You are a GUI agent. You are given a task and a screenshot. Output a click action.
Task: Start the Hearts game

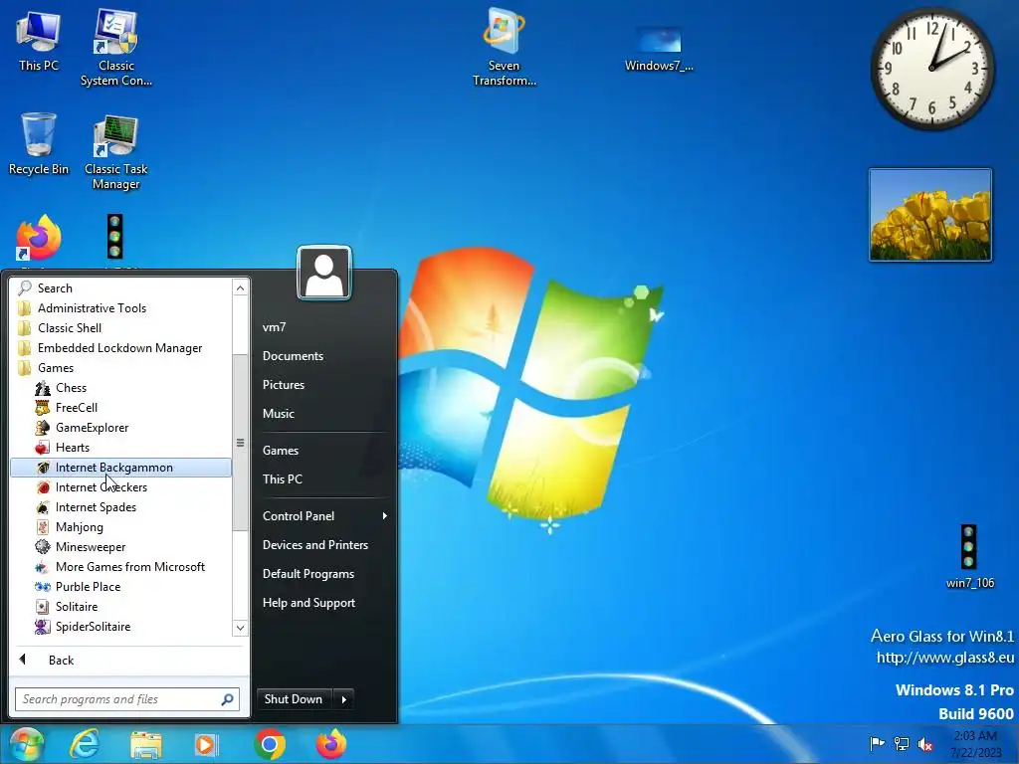(x=120, y=448)
